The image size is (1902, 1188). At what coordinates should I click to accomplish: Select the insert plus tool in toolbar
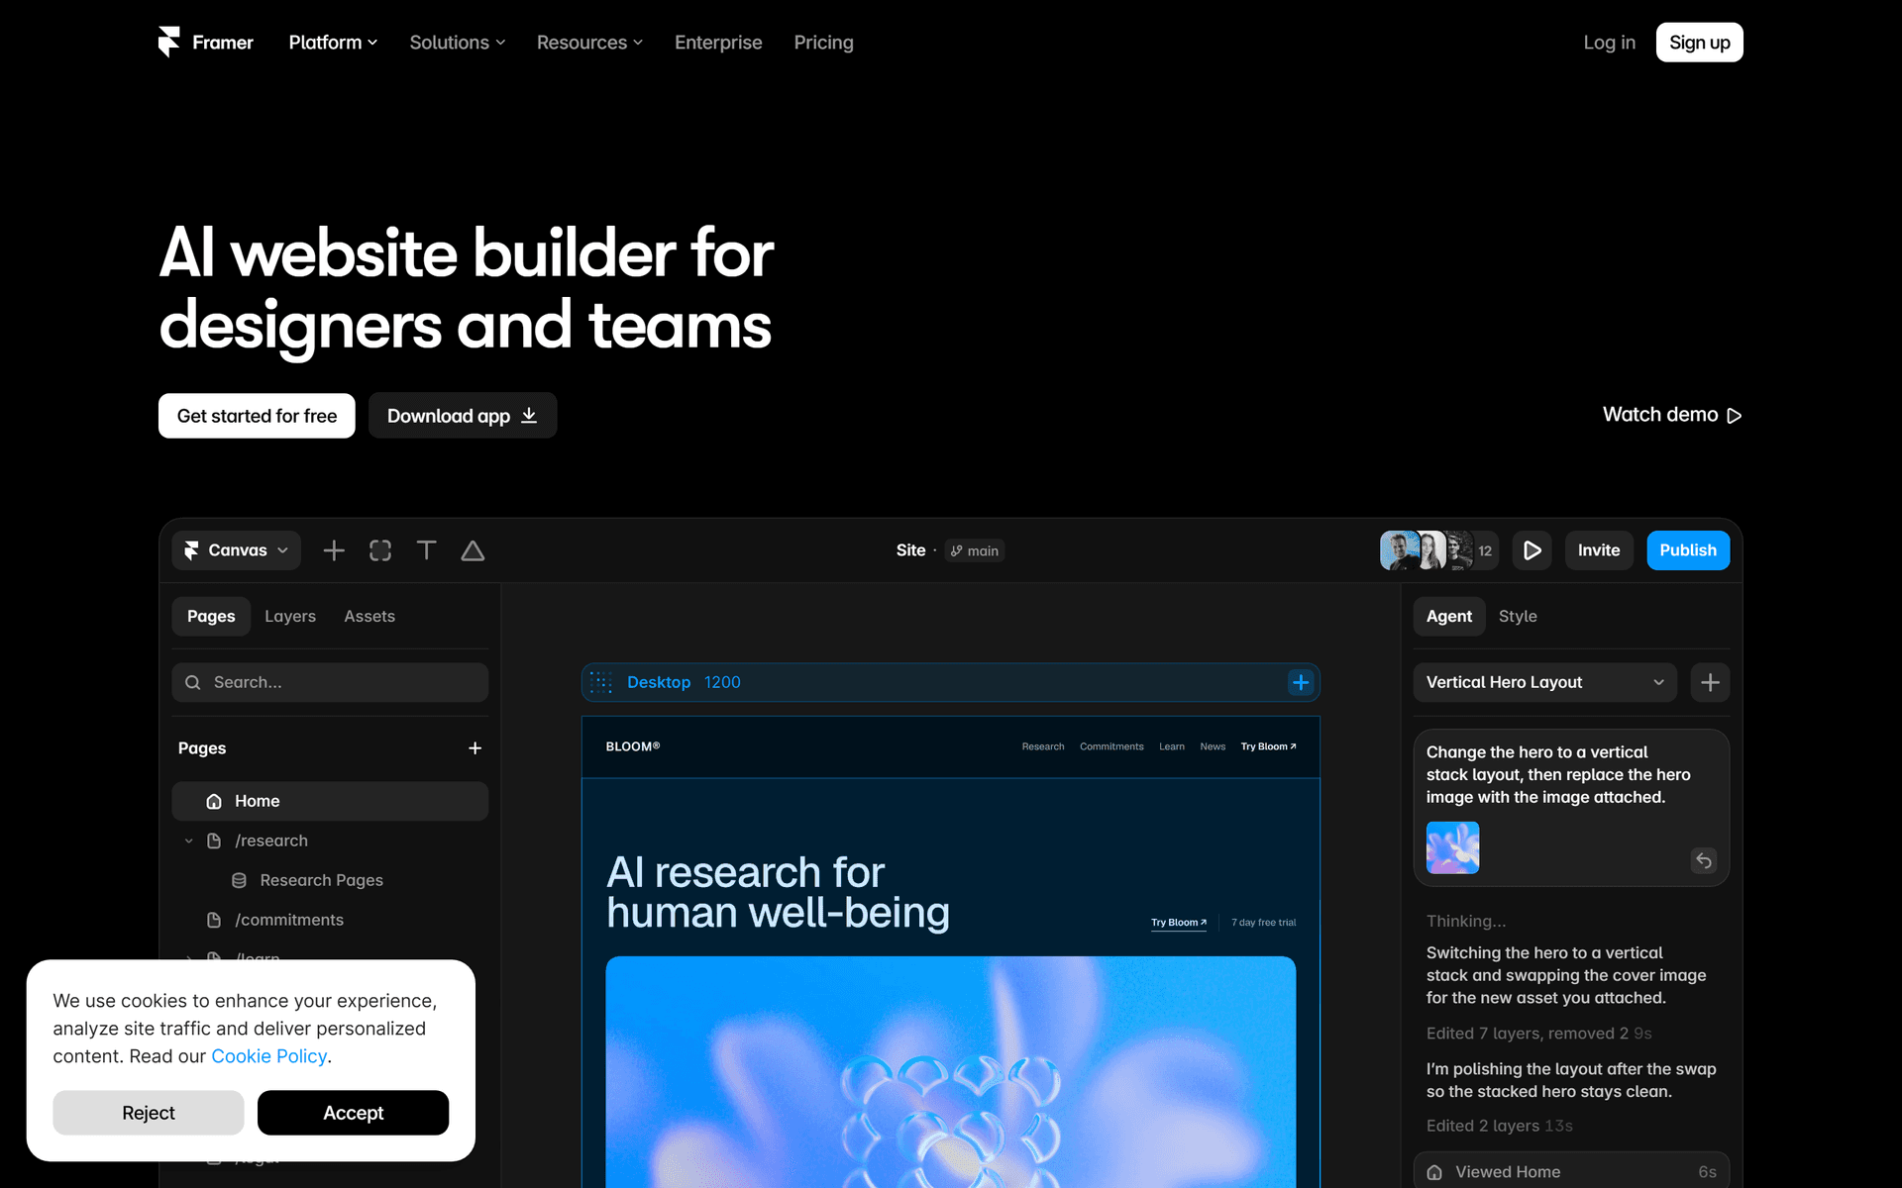point(334,550)
